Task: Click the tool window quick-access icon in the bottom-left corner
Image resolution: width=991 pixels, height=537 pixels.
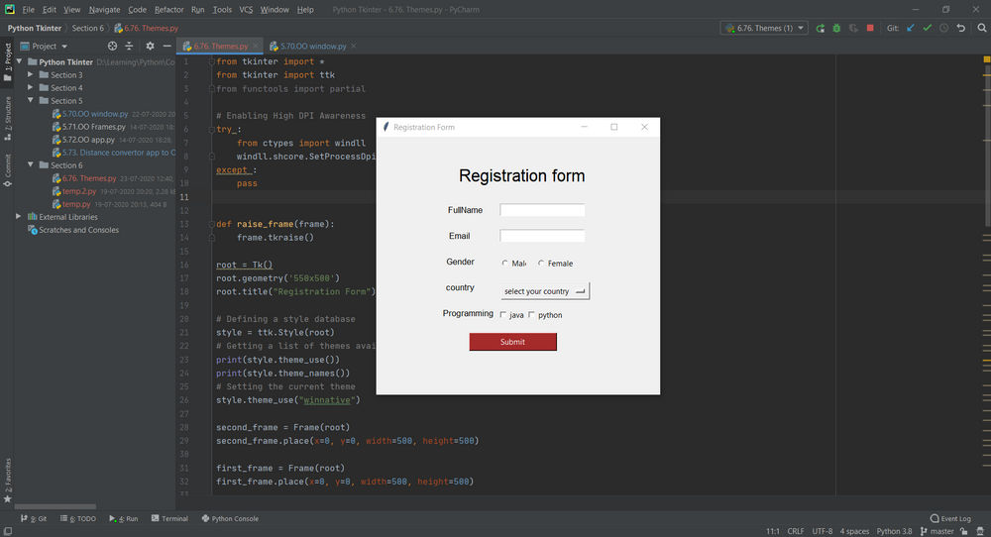Action: [8, 531]
